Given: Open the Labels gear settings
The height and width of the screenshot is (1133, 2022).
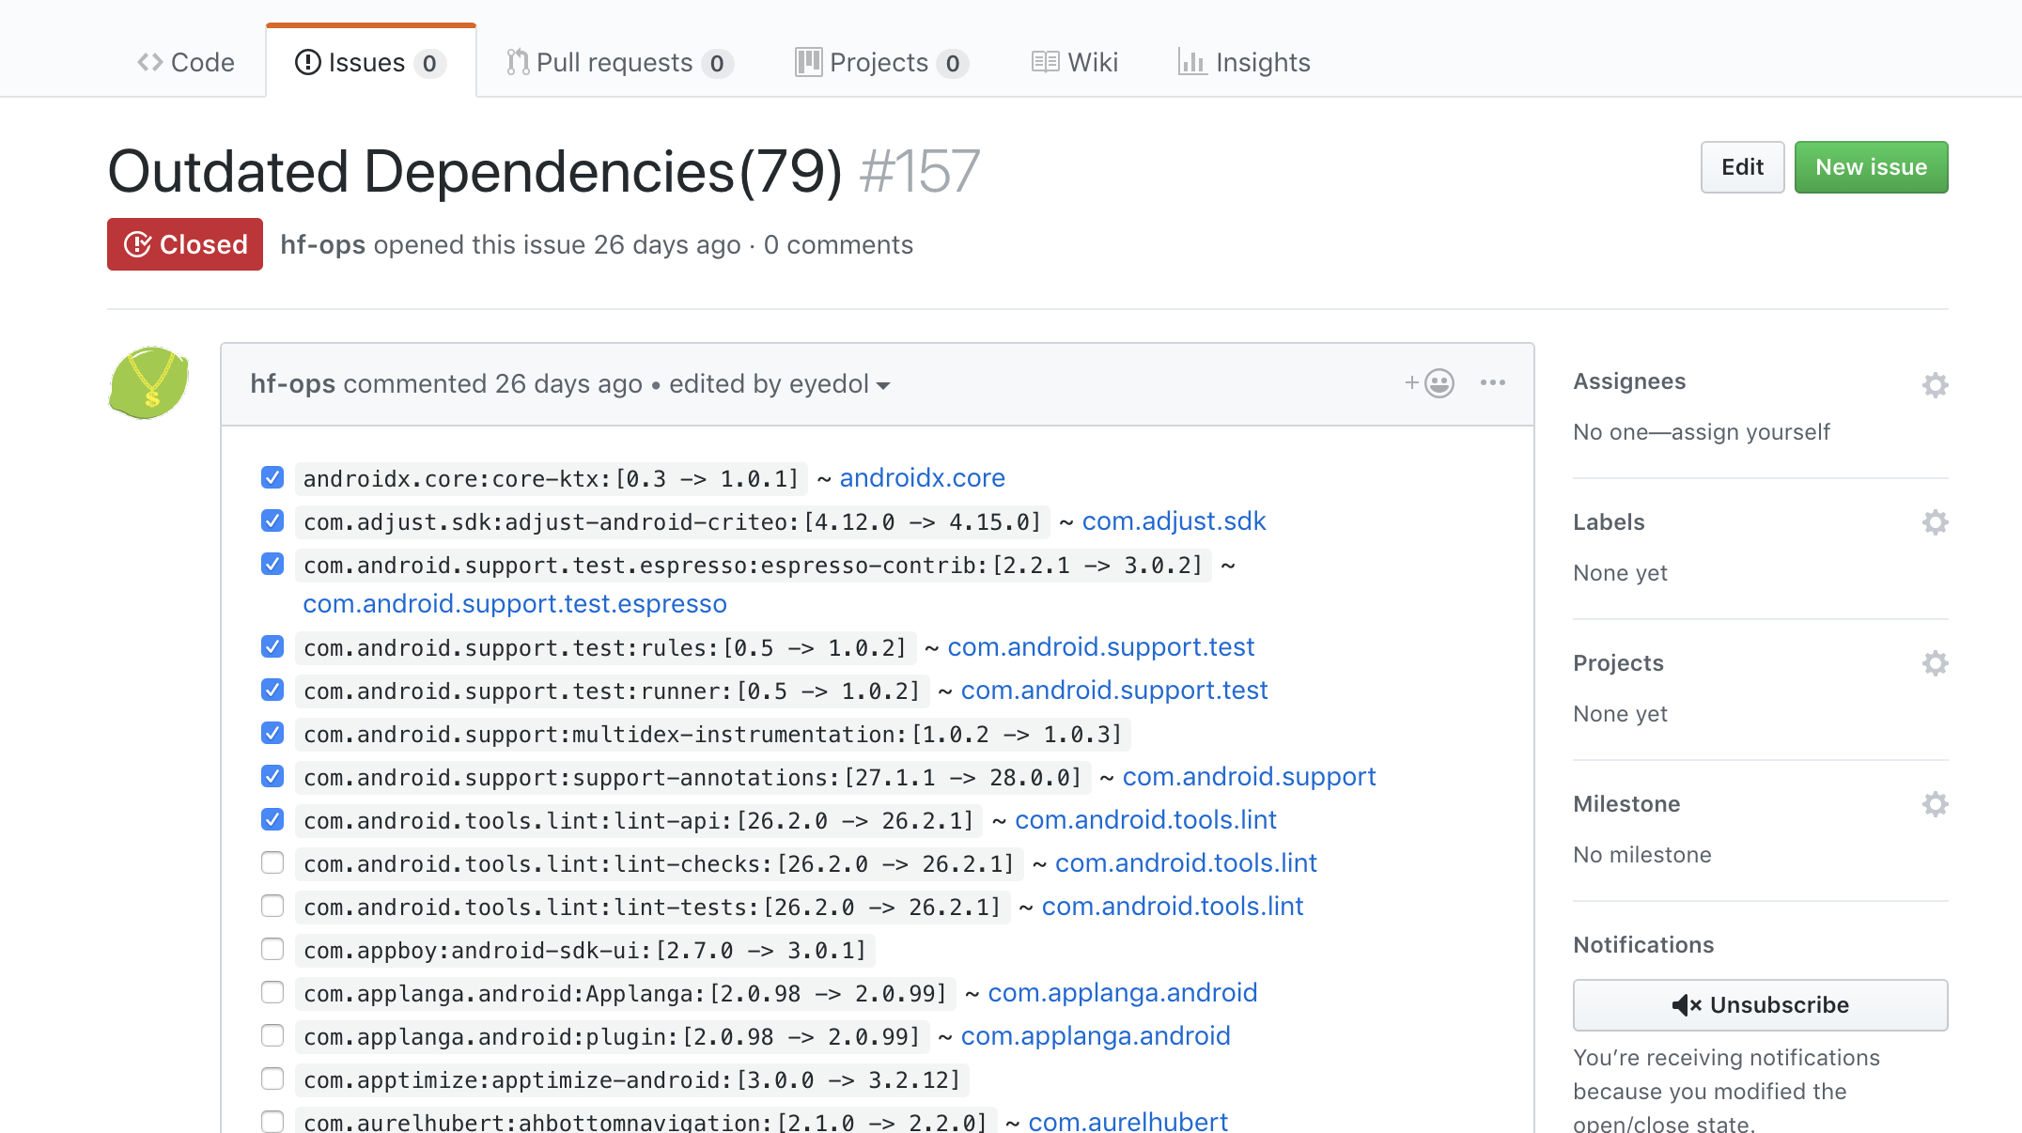Looking at the screenshot, I should point(1935,522).
